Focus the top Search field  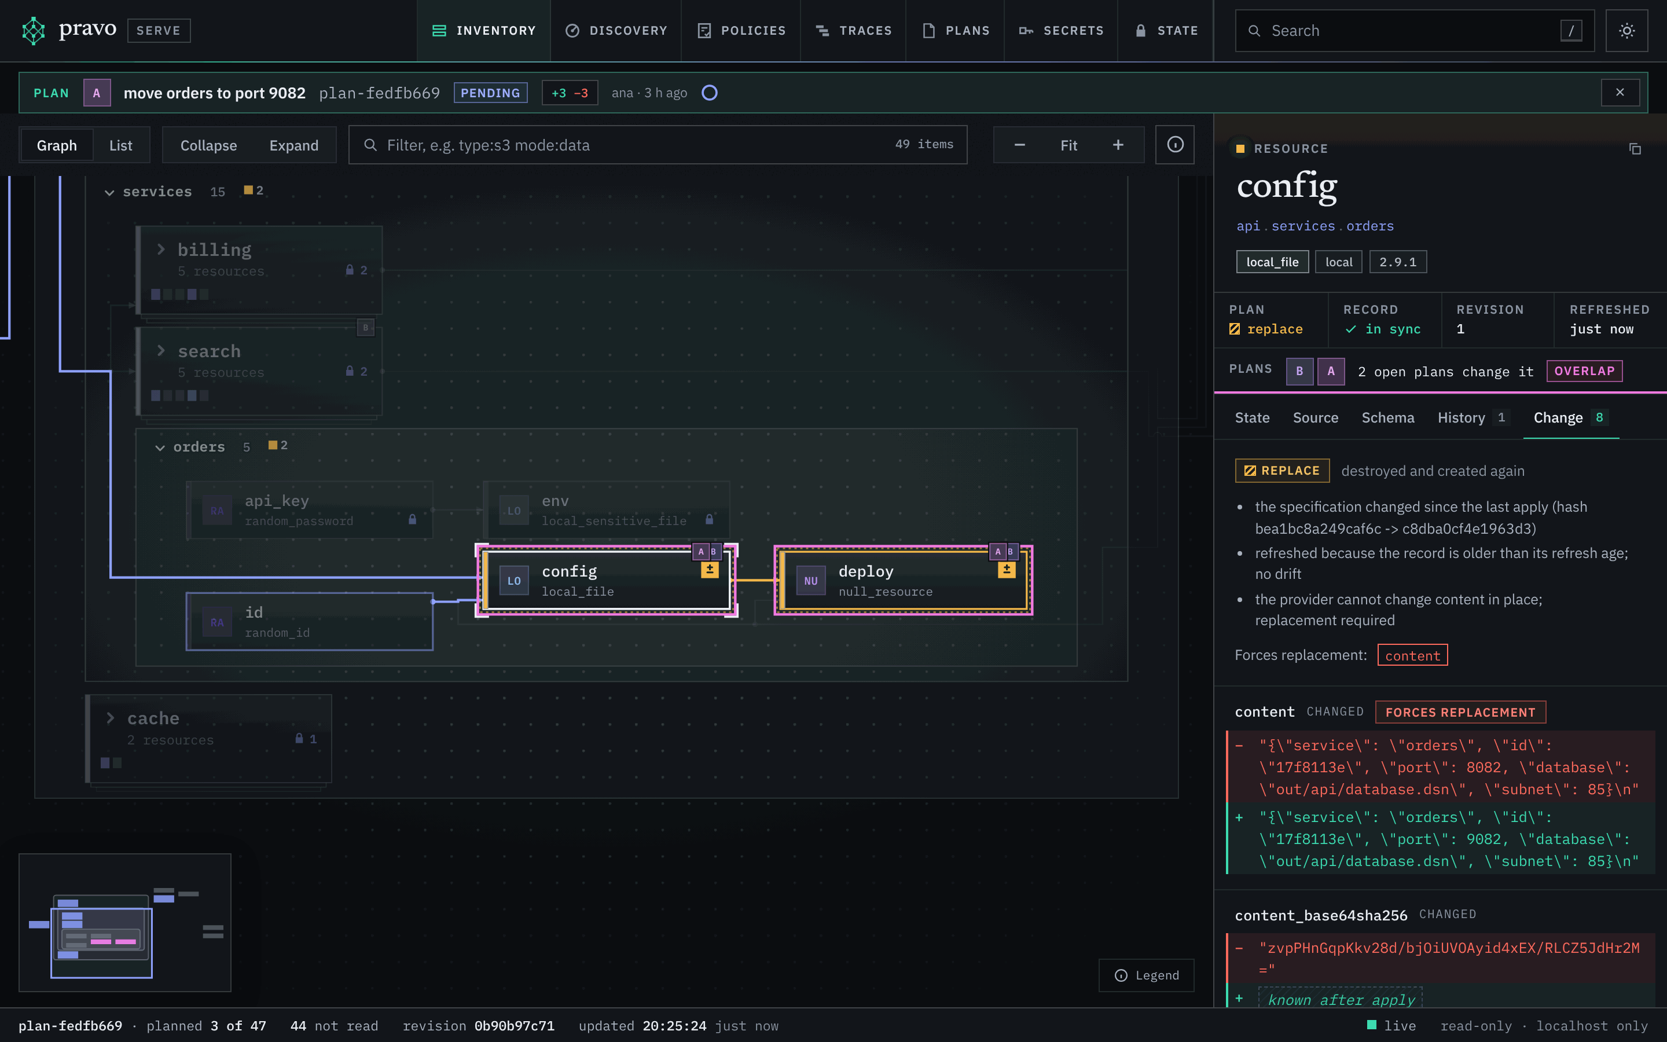tap(1414, 30)
